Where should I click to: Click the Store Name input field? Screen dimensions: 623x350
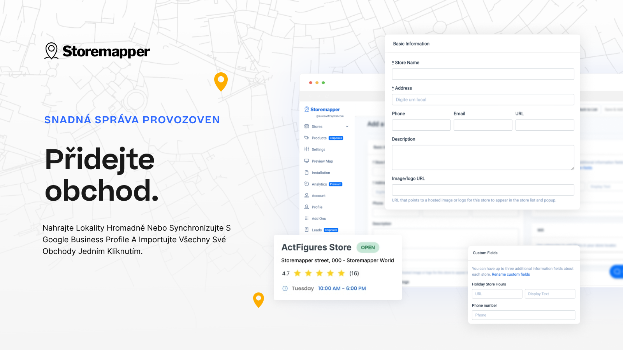click(x=483, y=74)
